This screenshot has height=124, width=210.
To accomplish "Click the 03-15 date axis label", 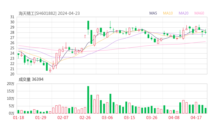I will (129, 118).
